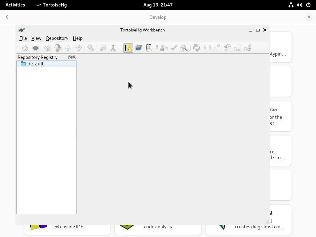Go back in the Develop software window
This screenshot has height=237, width=316.
[x=7, y=17]
